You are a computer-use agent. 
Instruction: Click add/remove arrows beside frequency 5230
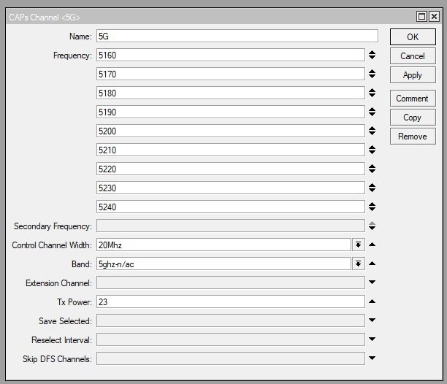372,188
